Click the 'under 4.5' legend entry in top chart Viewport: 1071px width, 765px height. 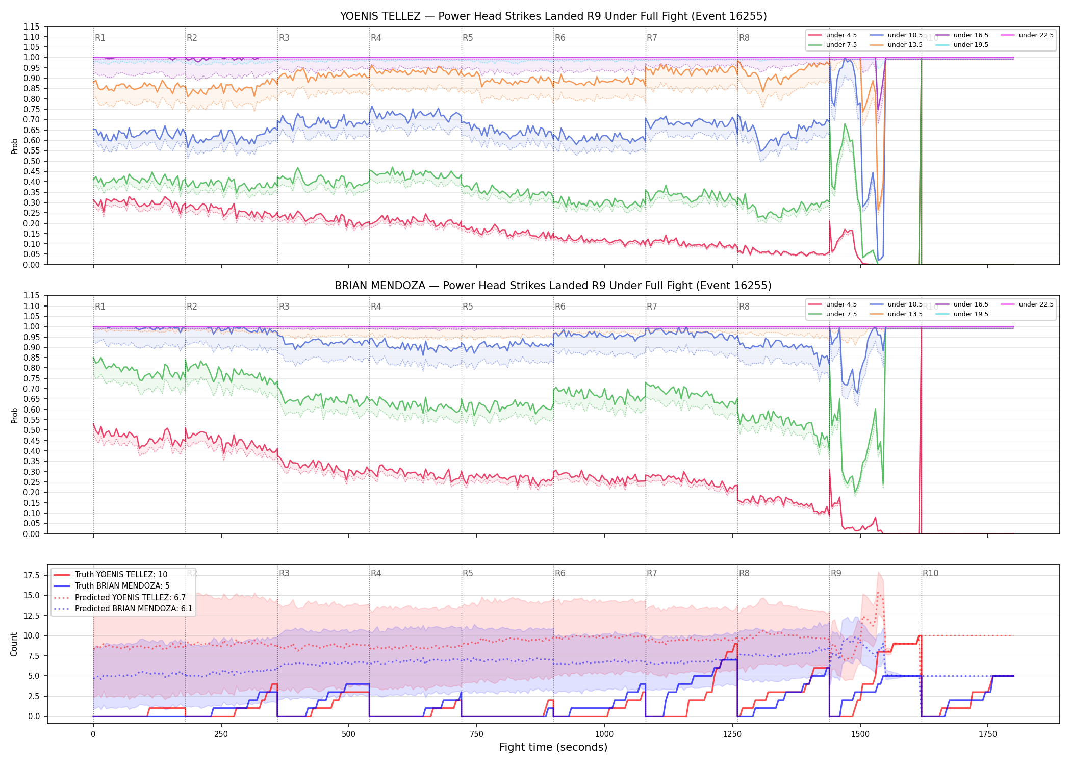(x=833, y=35)
